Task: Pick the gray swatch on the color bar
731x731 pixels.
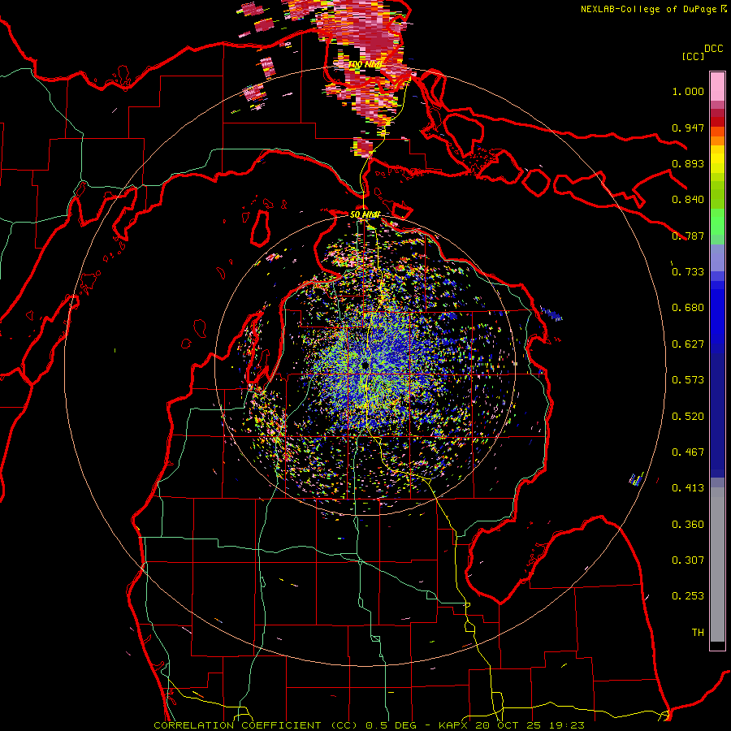Action: coord(717,564)
